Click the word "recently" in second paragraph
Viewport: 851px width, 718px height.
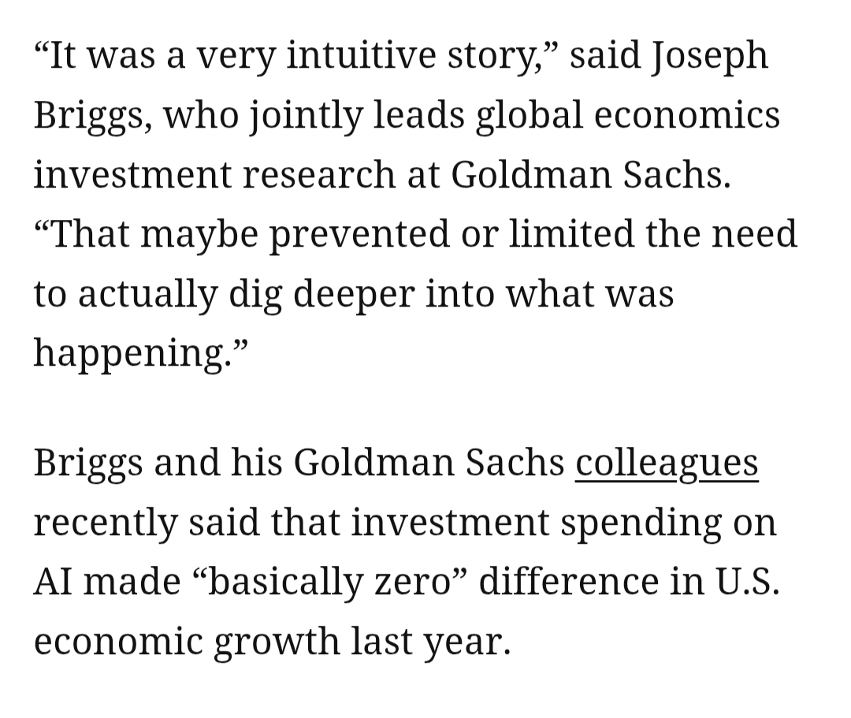coord(105,523)
